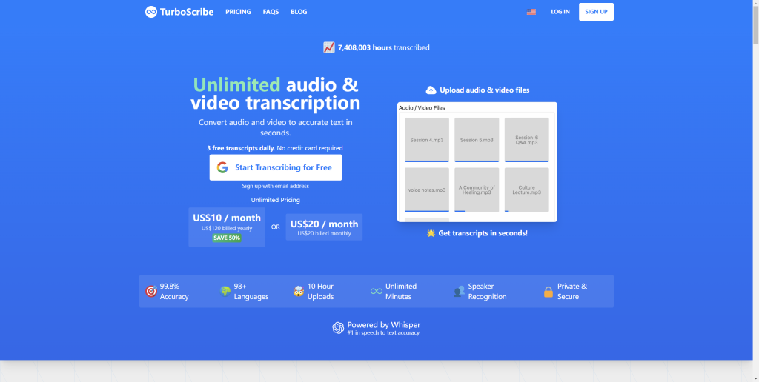Click the 98+ Languages text
Viewport: 759px width, 382px height.
[x=251, y=291]
